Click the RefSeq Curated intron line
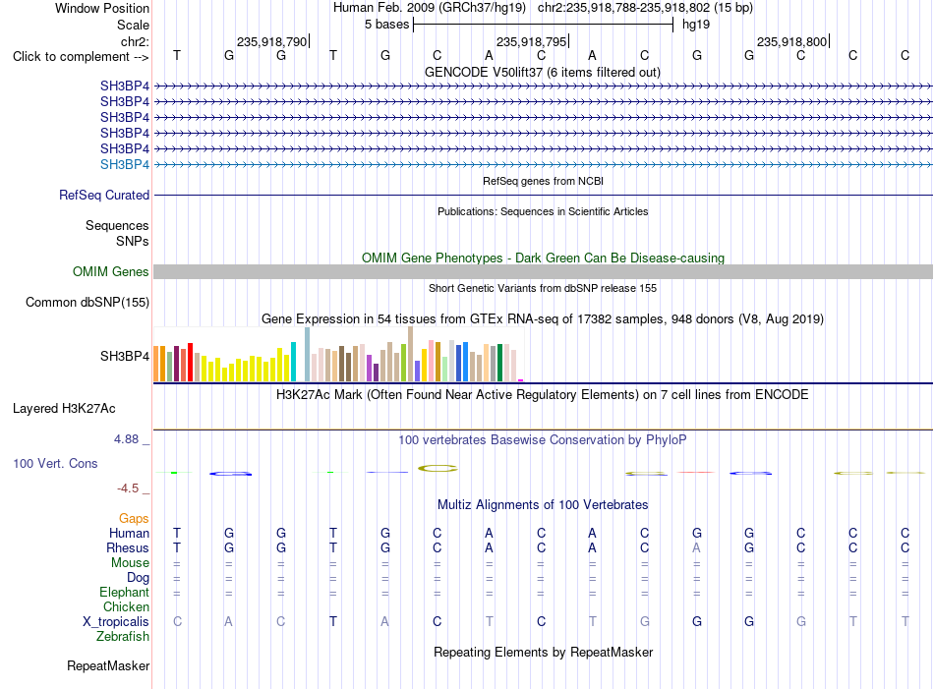This screenshot has height=689, width=934. (x=543, y=195)
